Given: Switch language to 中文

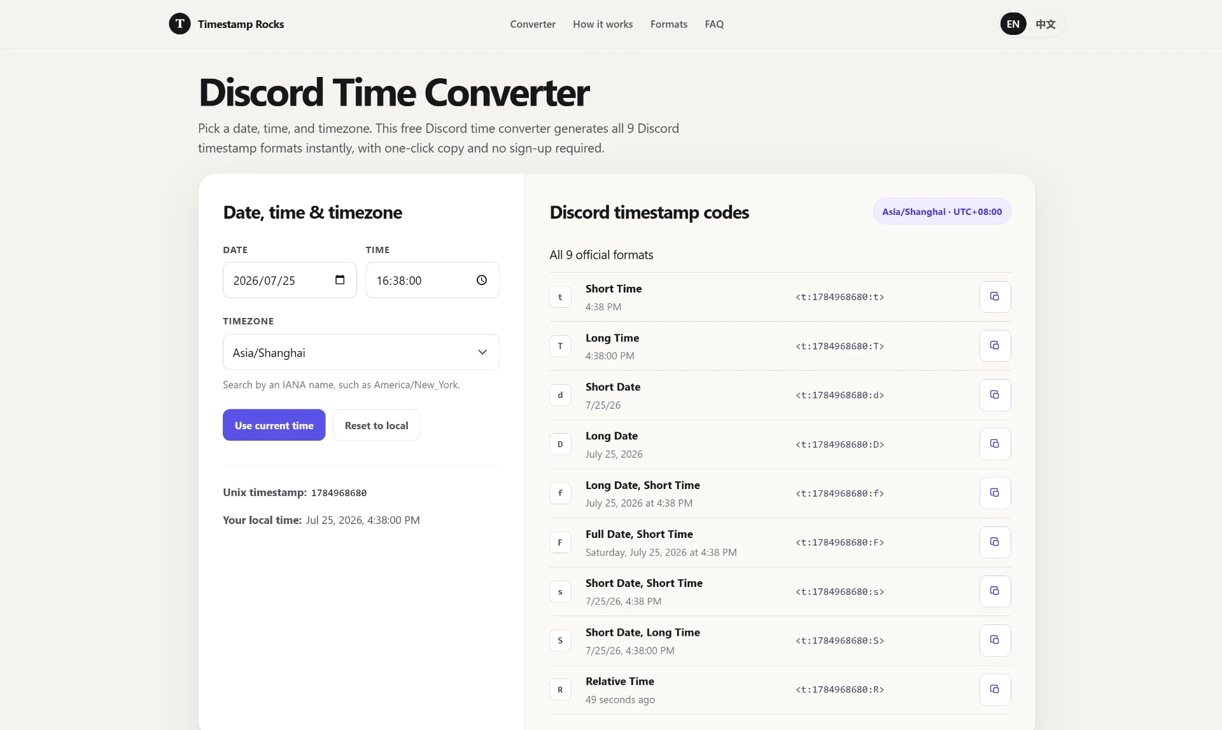Looking at the screenshot, I should [x=1045, y=24].
